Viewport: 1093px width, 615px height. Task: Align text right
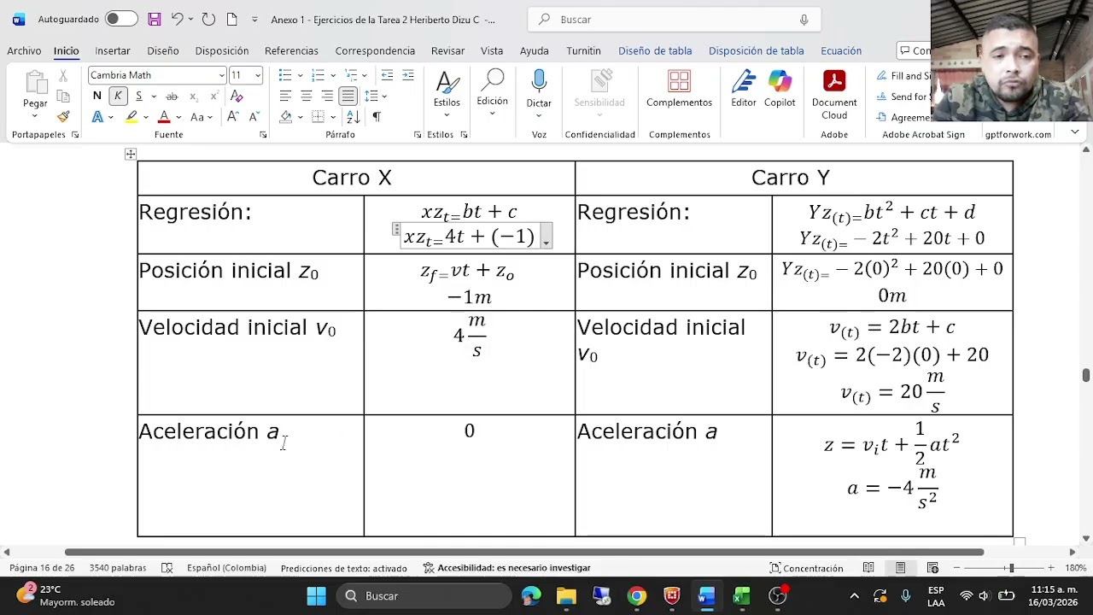tap(327, 97)
